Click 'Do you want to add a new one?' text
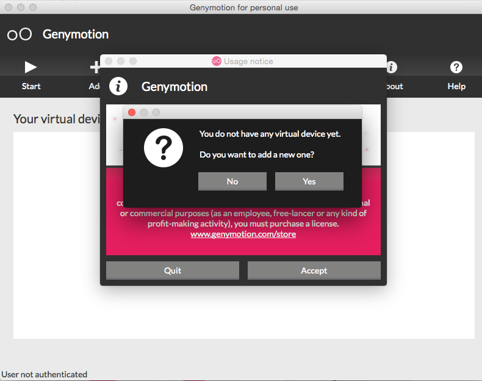Screen dimensions: 482x381 (257, 154)
